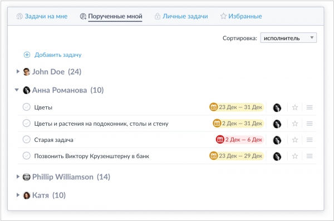Click the Катя (10) group name
Image resolution: width=334 pixels, height=221 pixels.
(49, 195)
